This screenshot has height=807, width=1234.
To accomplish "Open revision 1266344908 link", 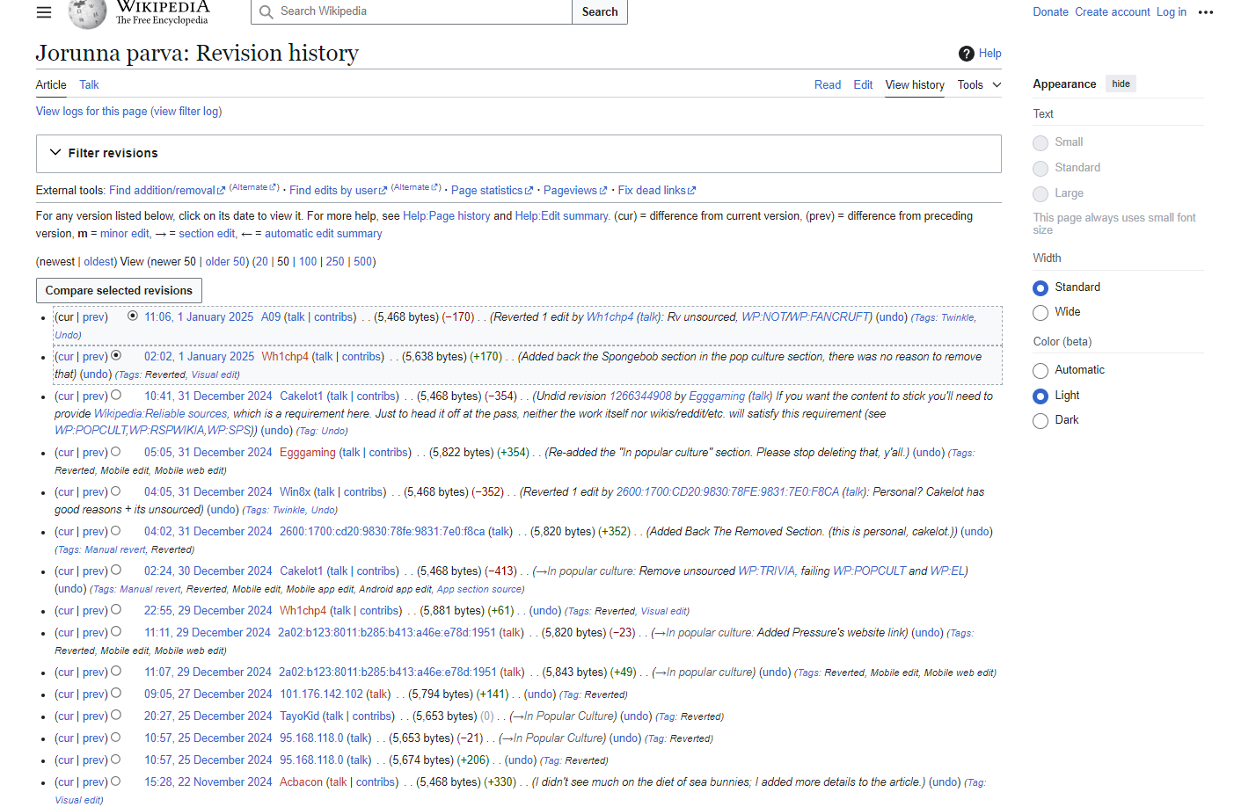I will point(640,396).
